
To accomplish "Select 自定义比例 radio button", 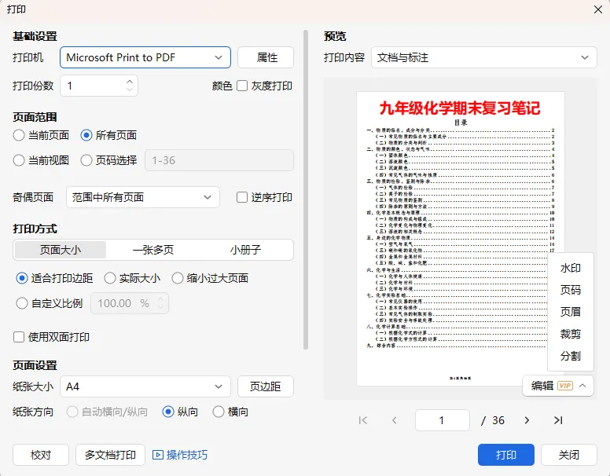I will pos(22,303).
